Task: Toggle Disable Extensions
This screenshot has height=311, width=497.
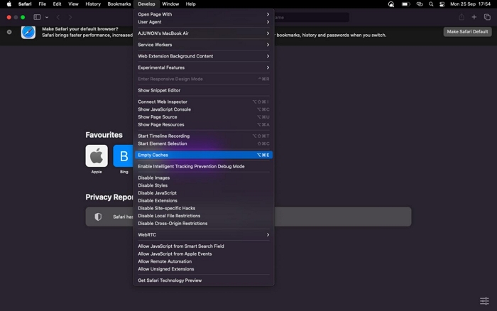Action: pos(204,201)
